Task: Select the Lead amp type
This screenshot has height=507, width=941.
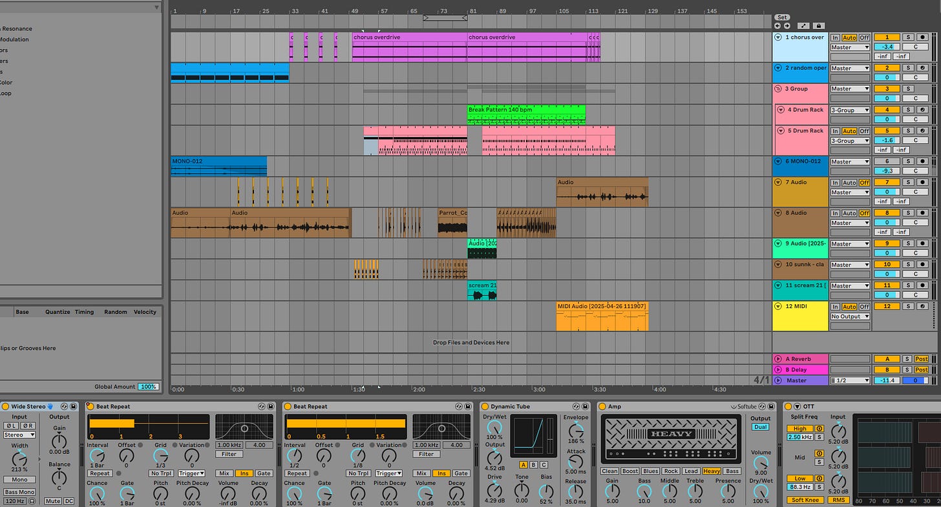Action: 691,471
